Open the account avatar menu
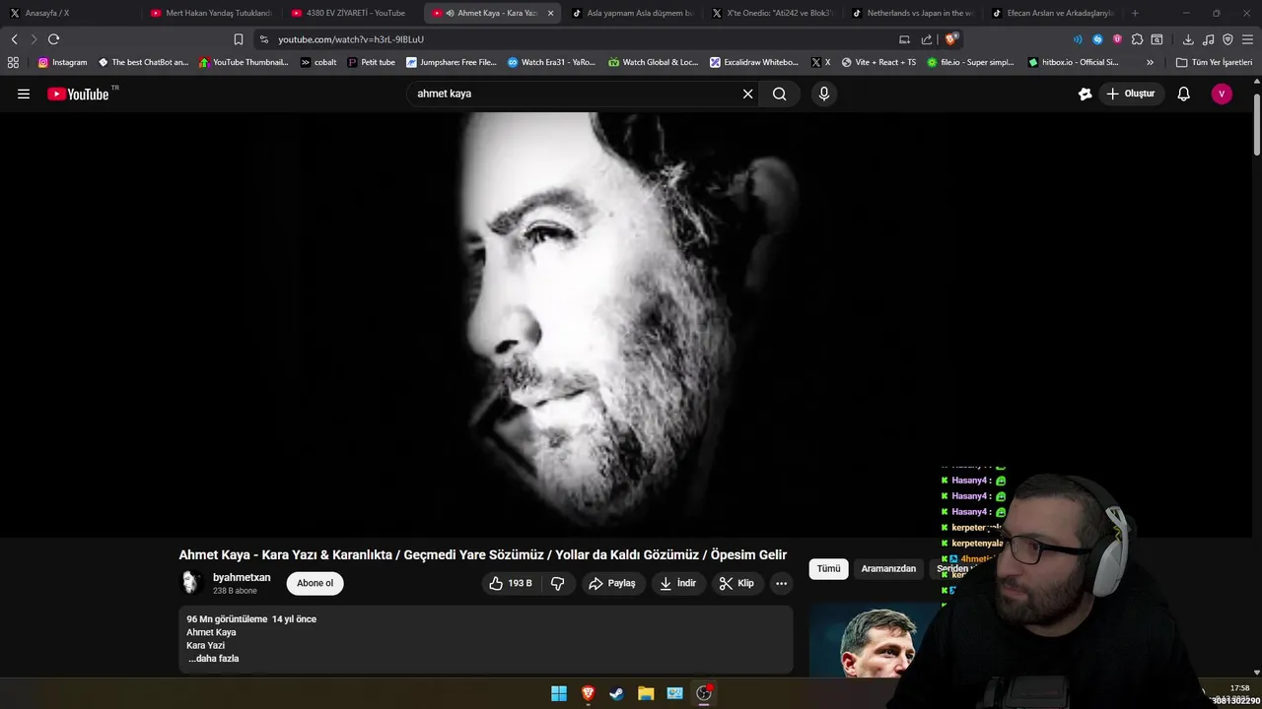The image size is (1262, 709). tap(1222, 94)
